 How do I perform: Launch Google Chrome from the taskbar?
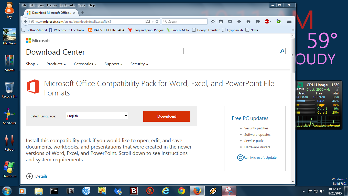(x=181, y=191)
